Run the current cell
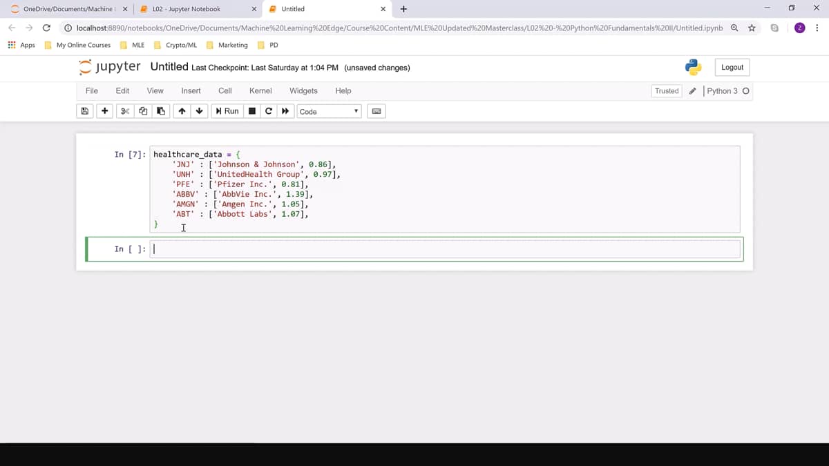The width and height of the screenshot is (829, 466). 227,111
